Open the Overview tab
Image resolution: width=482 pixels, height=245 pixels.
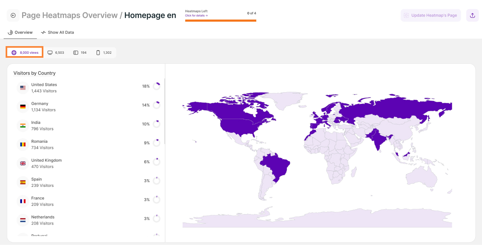click(x=20, y=32)
